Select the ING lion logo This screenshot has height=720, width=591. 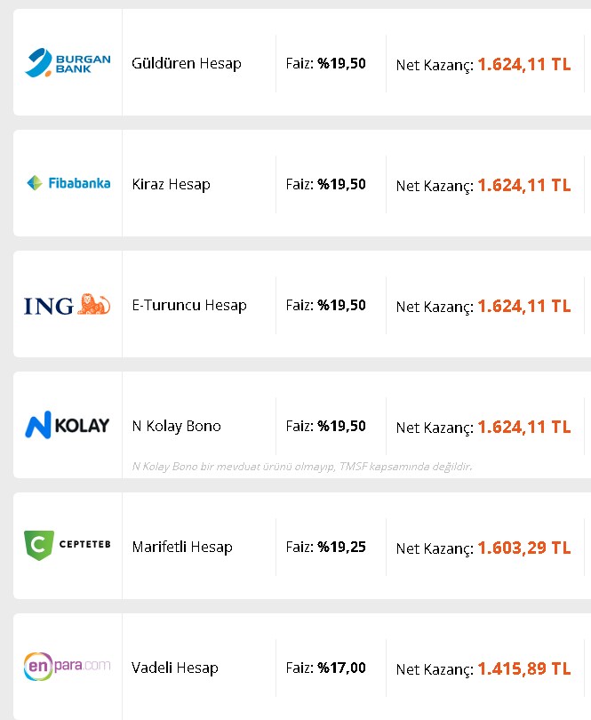(67, 305)
